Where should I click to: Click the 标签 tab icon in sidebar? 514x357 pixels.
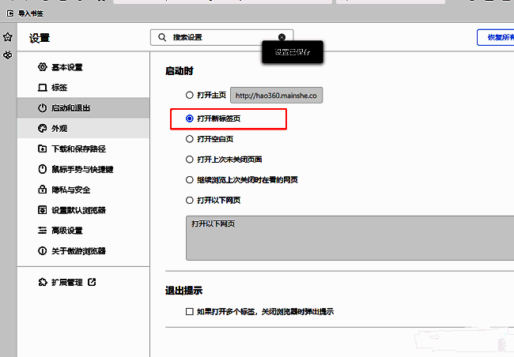43,87
